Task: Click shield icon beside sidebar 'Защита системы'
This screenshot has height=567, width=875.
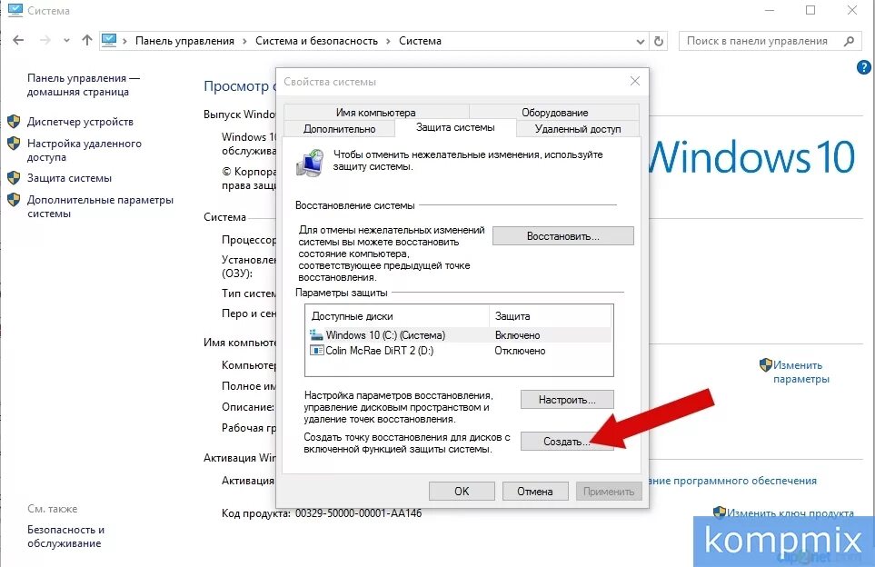Action: tap(14, 178)
